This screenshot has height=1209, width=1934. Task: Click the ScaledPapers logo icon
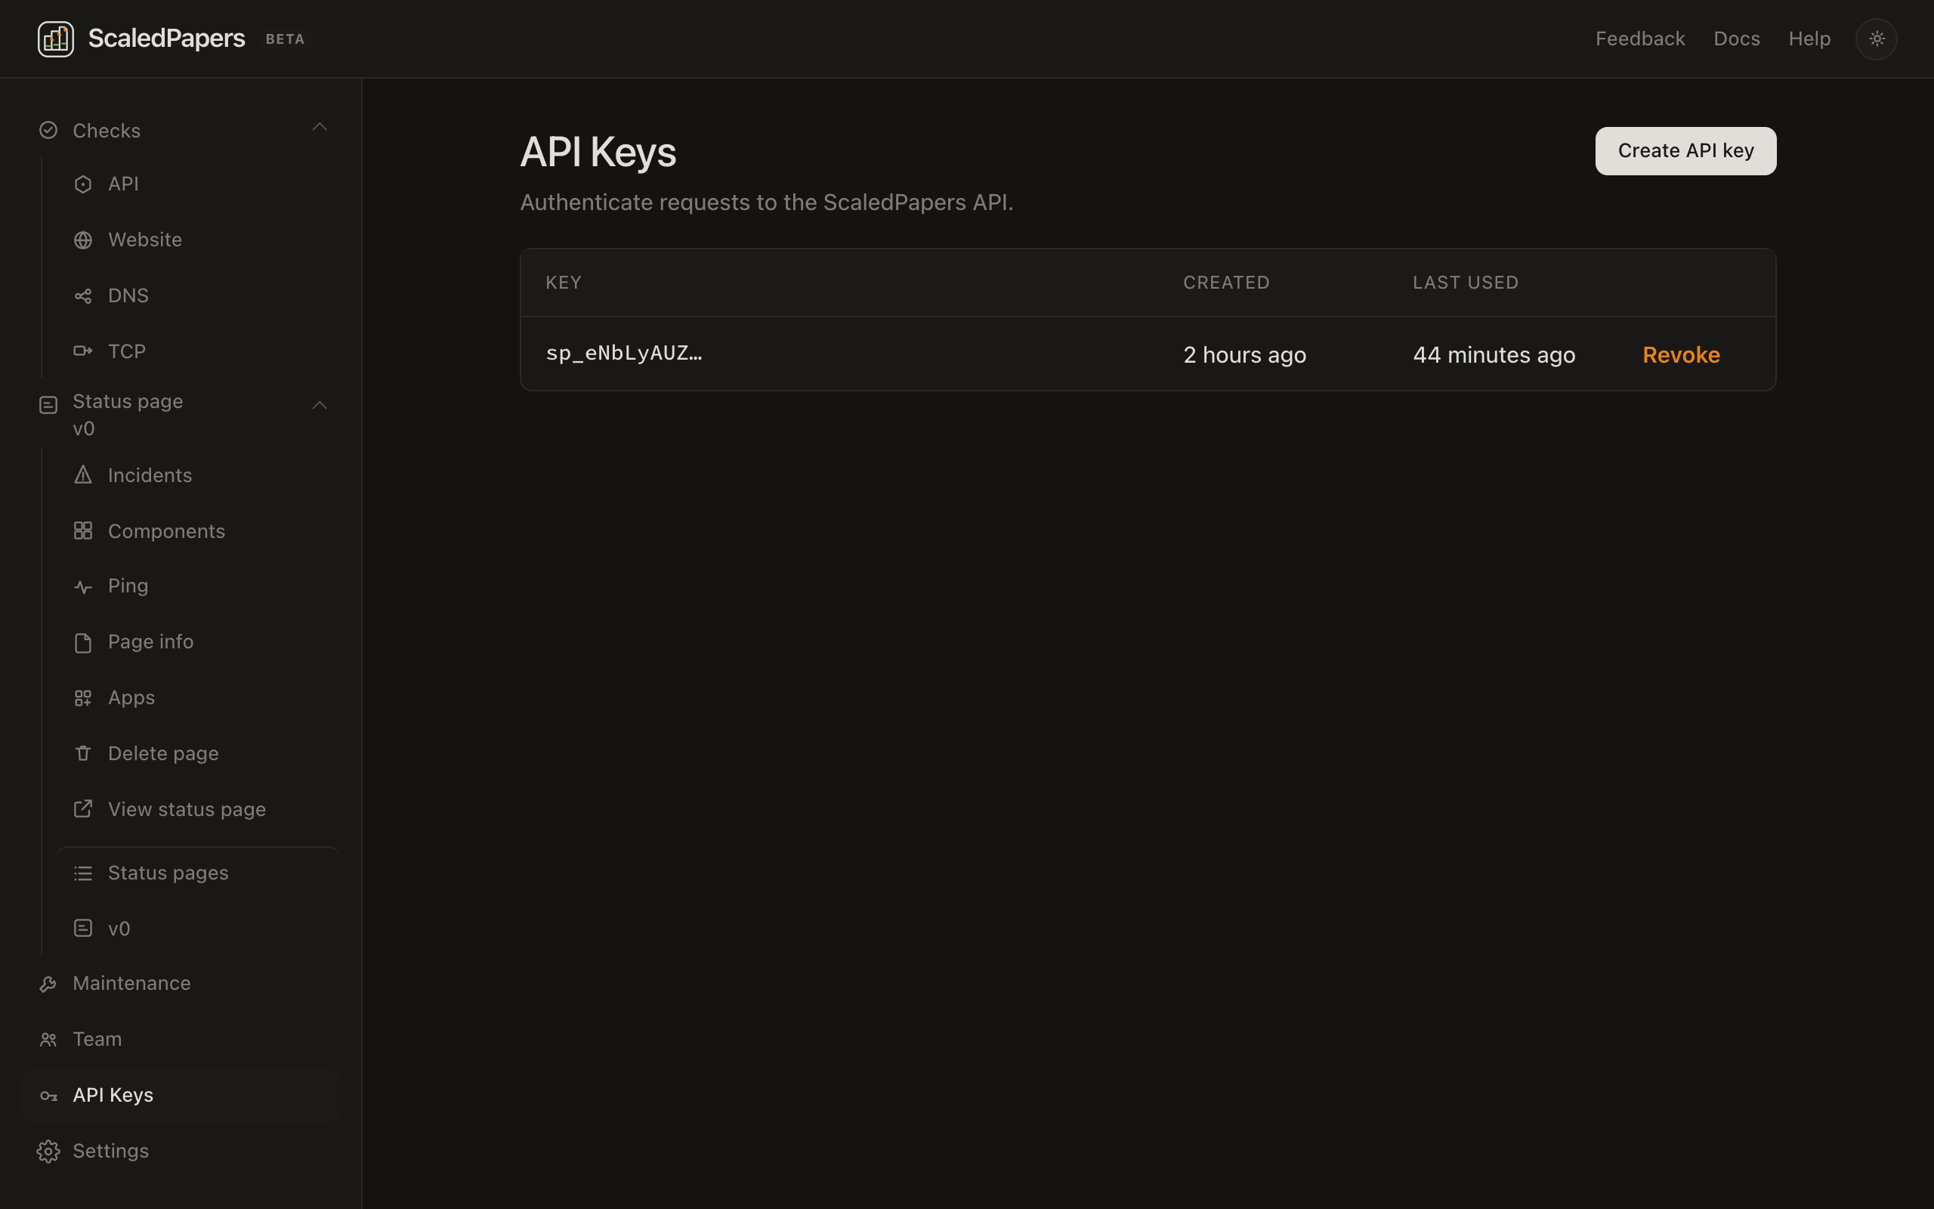coord(55,39)
